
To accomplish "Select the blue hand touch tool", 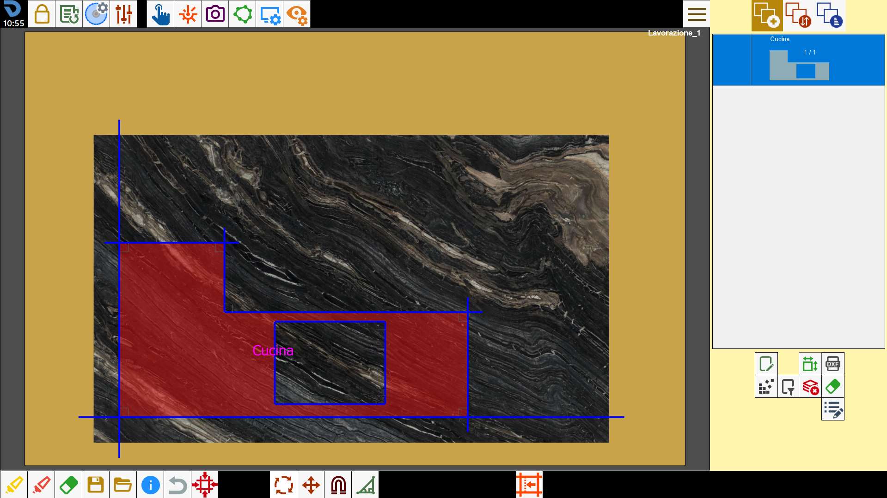I will click(160, 14).
